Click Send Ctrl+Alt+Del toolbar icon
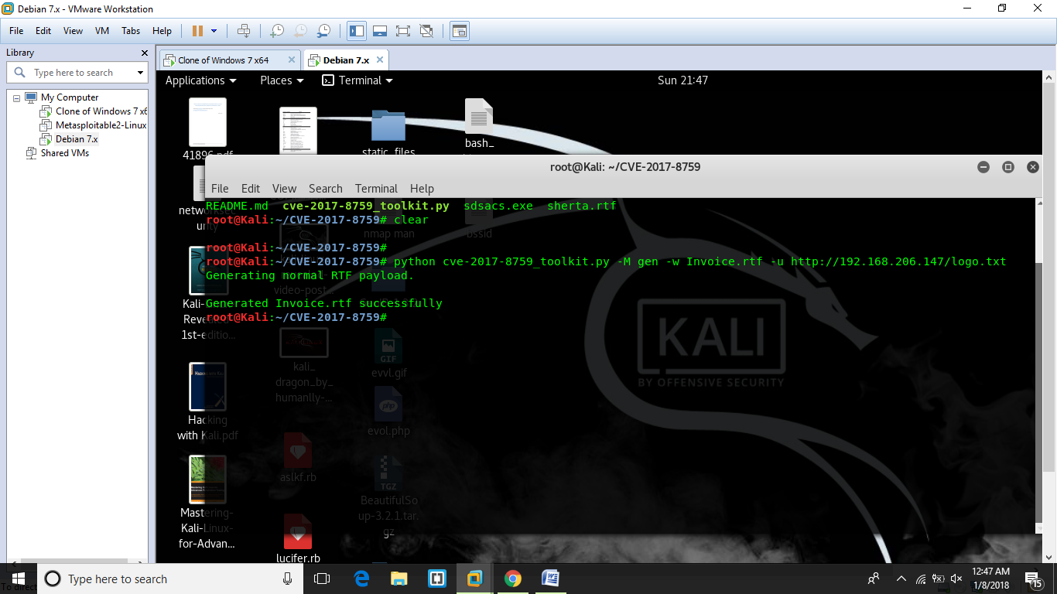 (244, 31)
